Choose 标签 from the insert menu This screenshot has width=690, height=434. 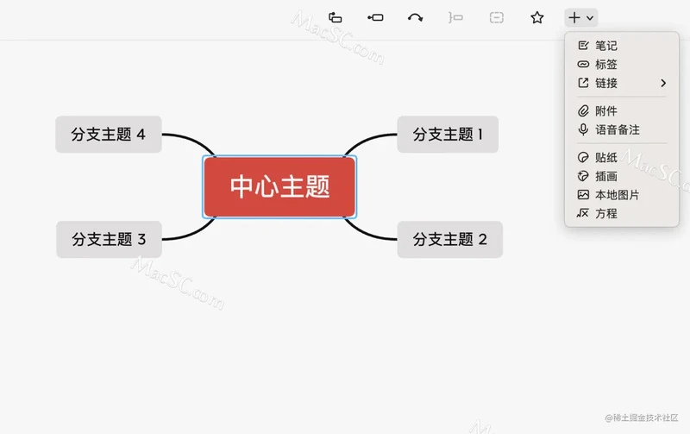click(x=621, y=64)
